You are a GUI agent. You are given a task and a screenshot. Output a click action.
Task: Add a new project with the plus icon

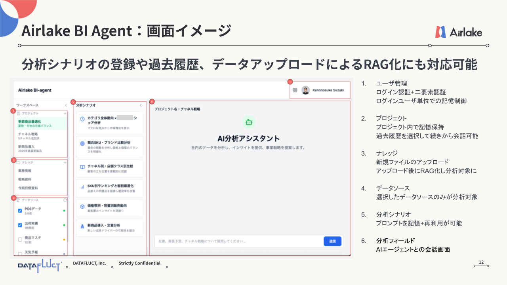(65, 113)
